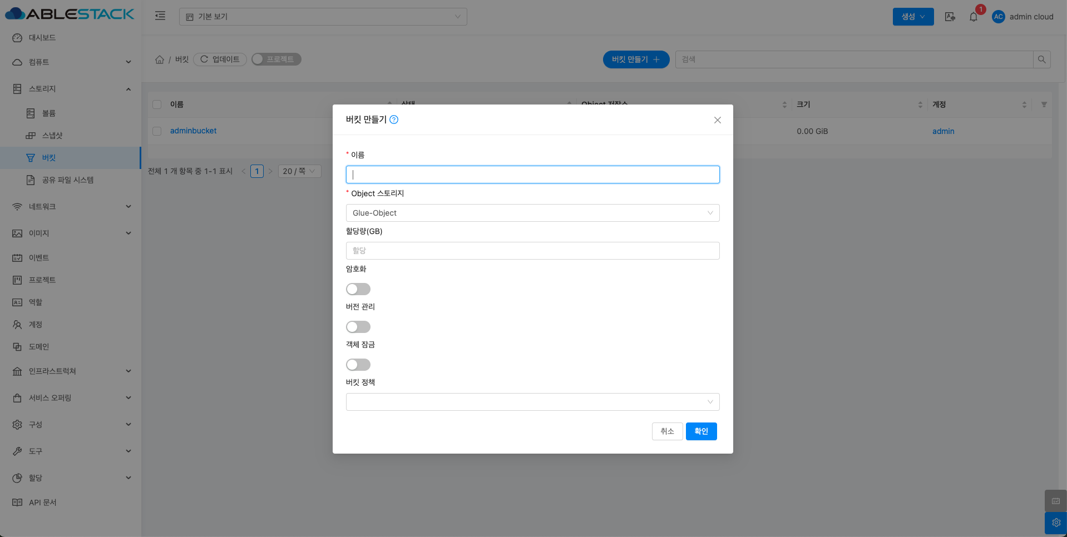Open the language translation icon in header
Screen dimensions: 1067x537
(x=950, y=17)
